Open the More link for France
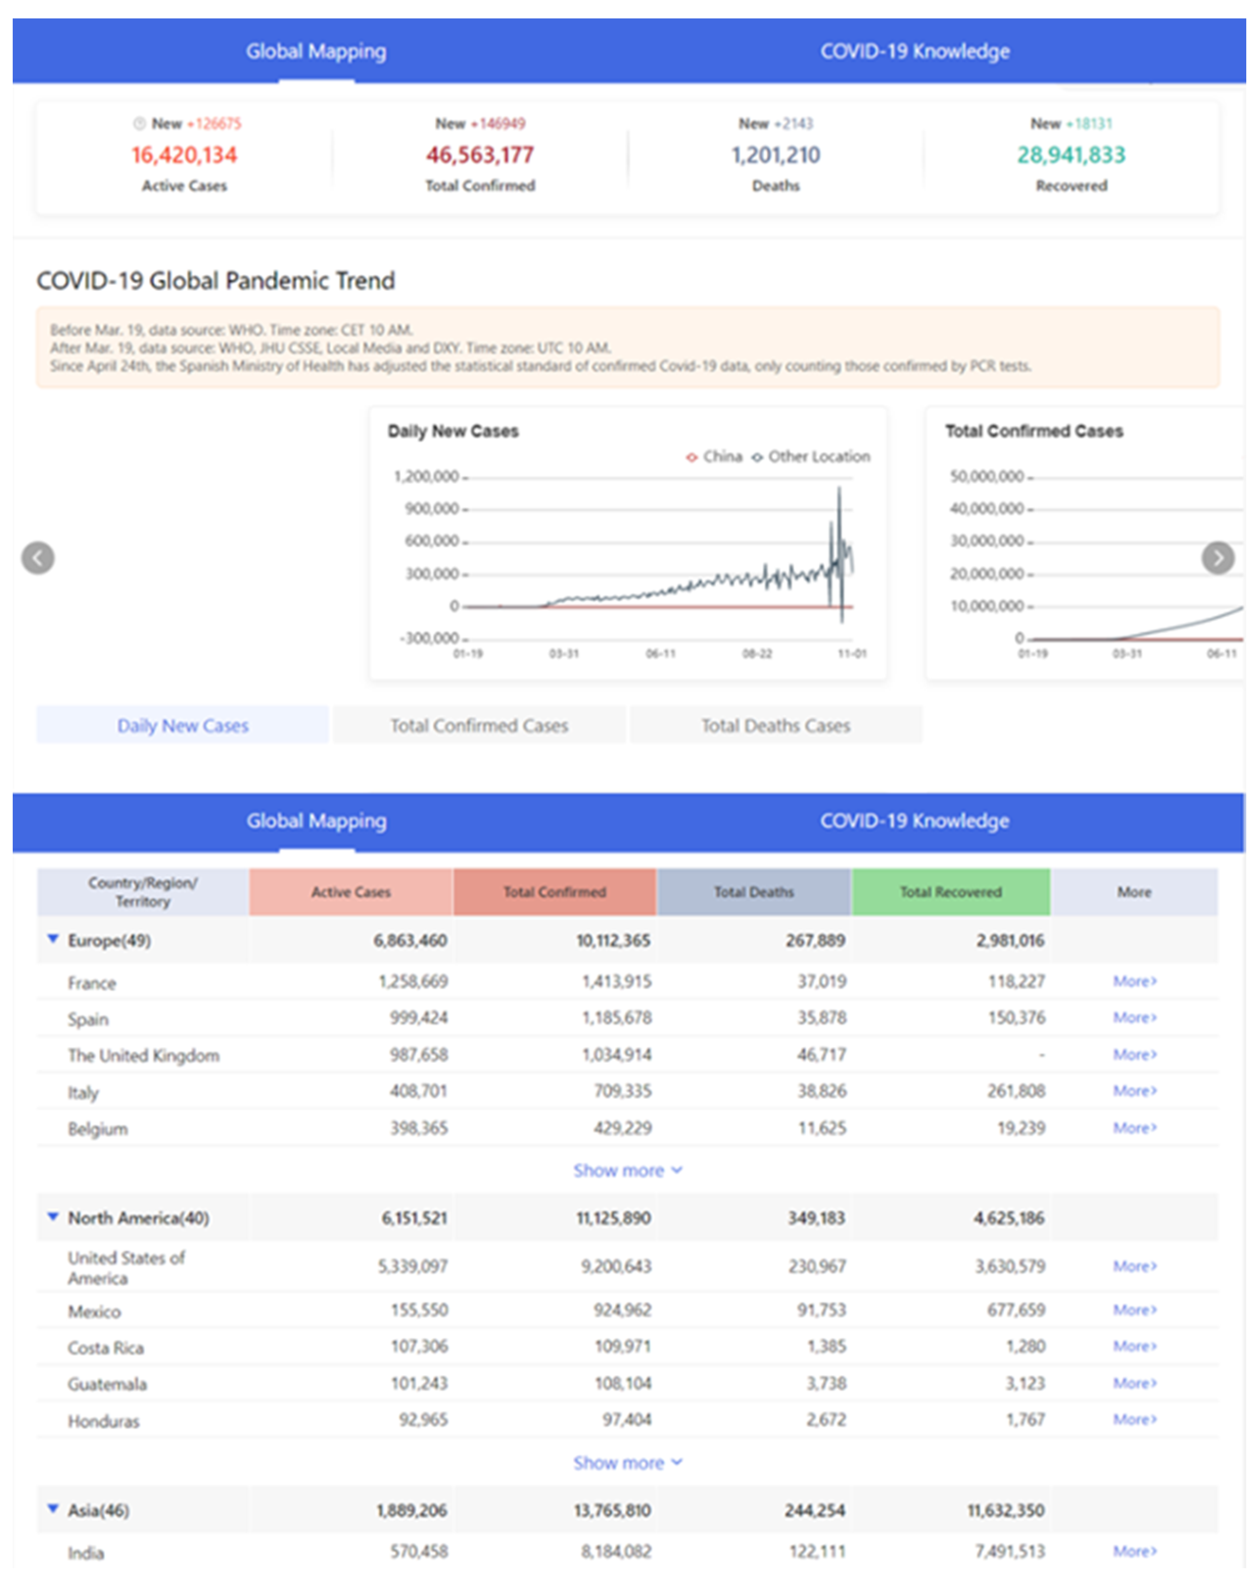This screenshot has height=1596, width=1259. point(1135,981)
